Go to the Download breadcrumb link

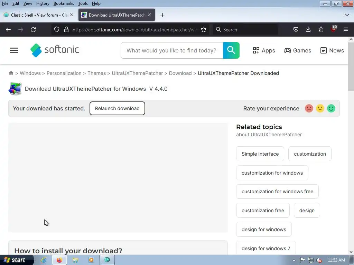pyautogui.click(x=180, y=73)
